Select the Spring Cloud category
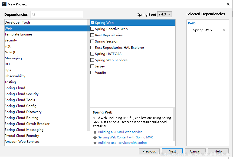This screenshot has height=159, width=233. click(46, 88)
